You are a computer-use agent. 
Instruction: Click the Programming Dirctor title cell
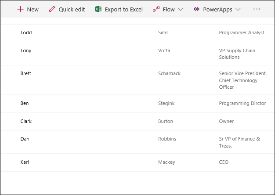(x=242, y=104)
